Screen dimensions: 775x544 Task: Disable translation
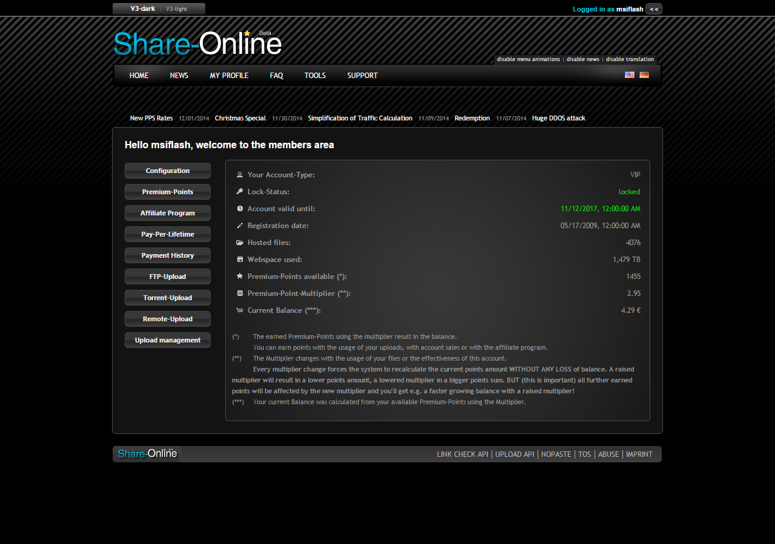(x=630, y=59)
